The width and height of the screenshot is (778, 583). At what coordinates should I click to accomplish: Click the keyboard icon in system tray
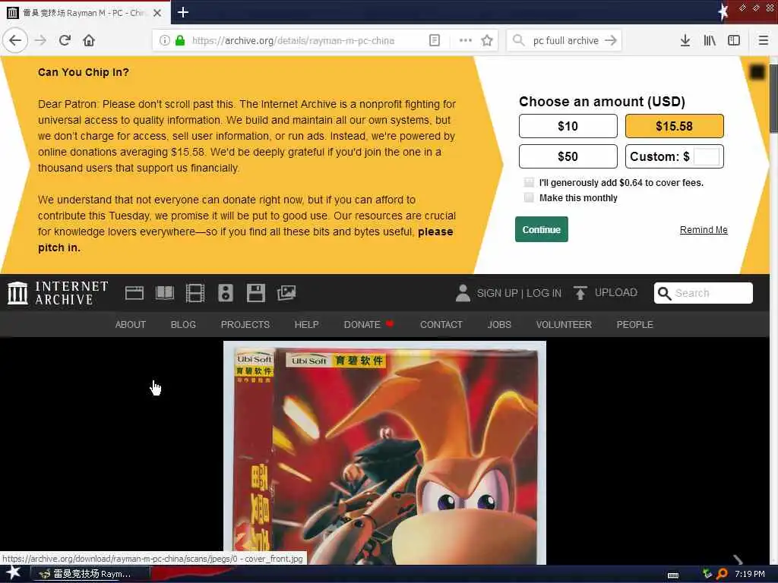(x=673, y=575)
